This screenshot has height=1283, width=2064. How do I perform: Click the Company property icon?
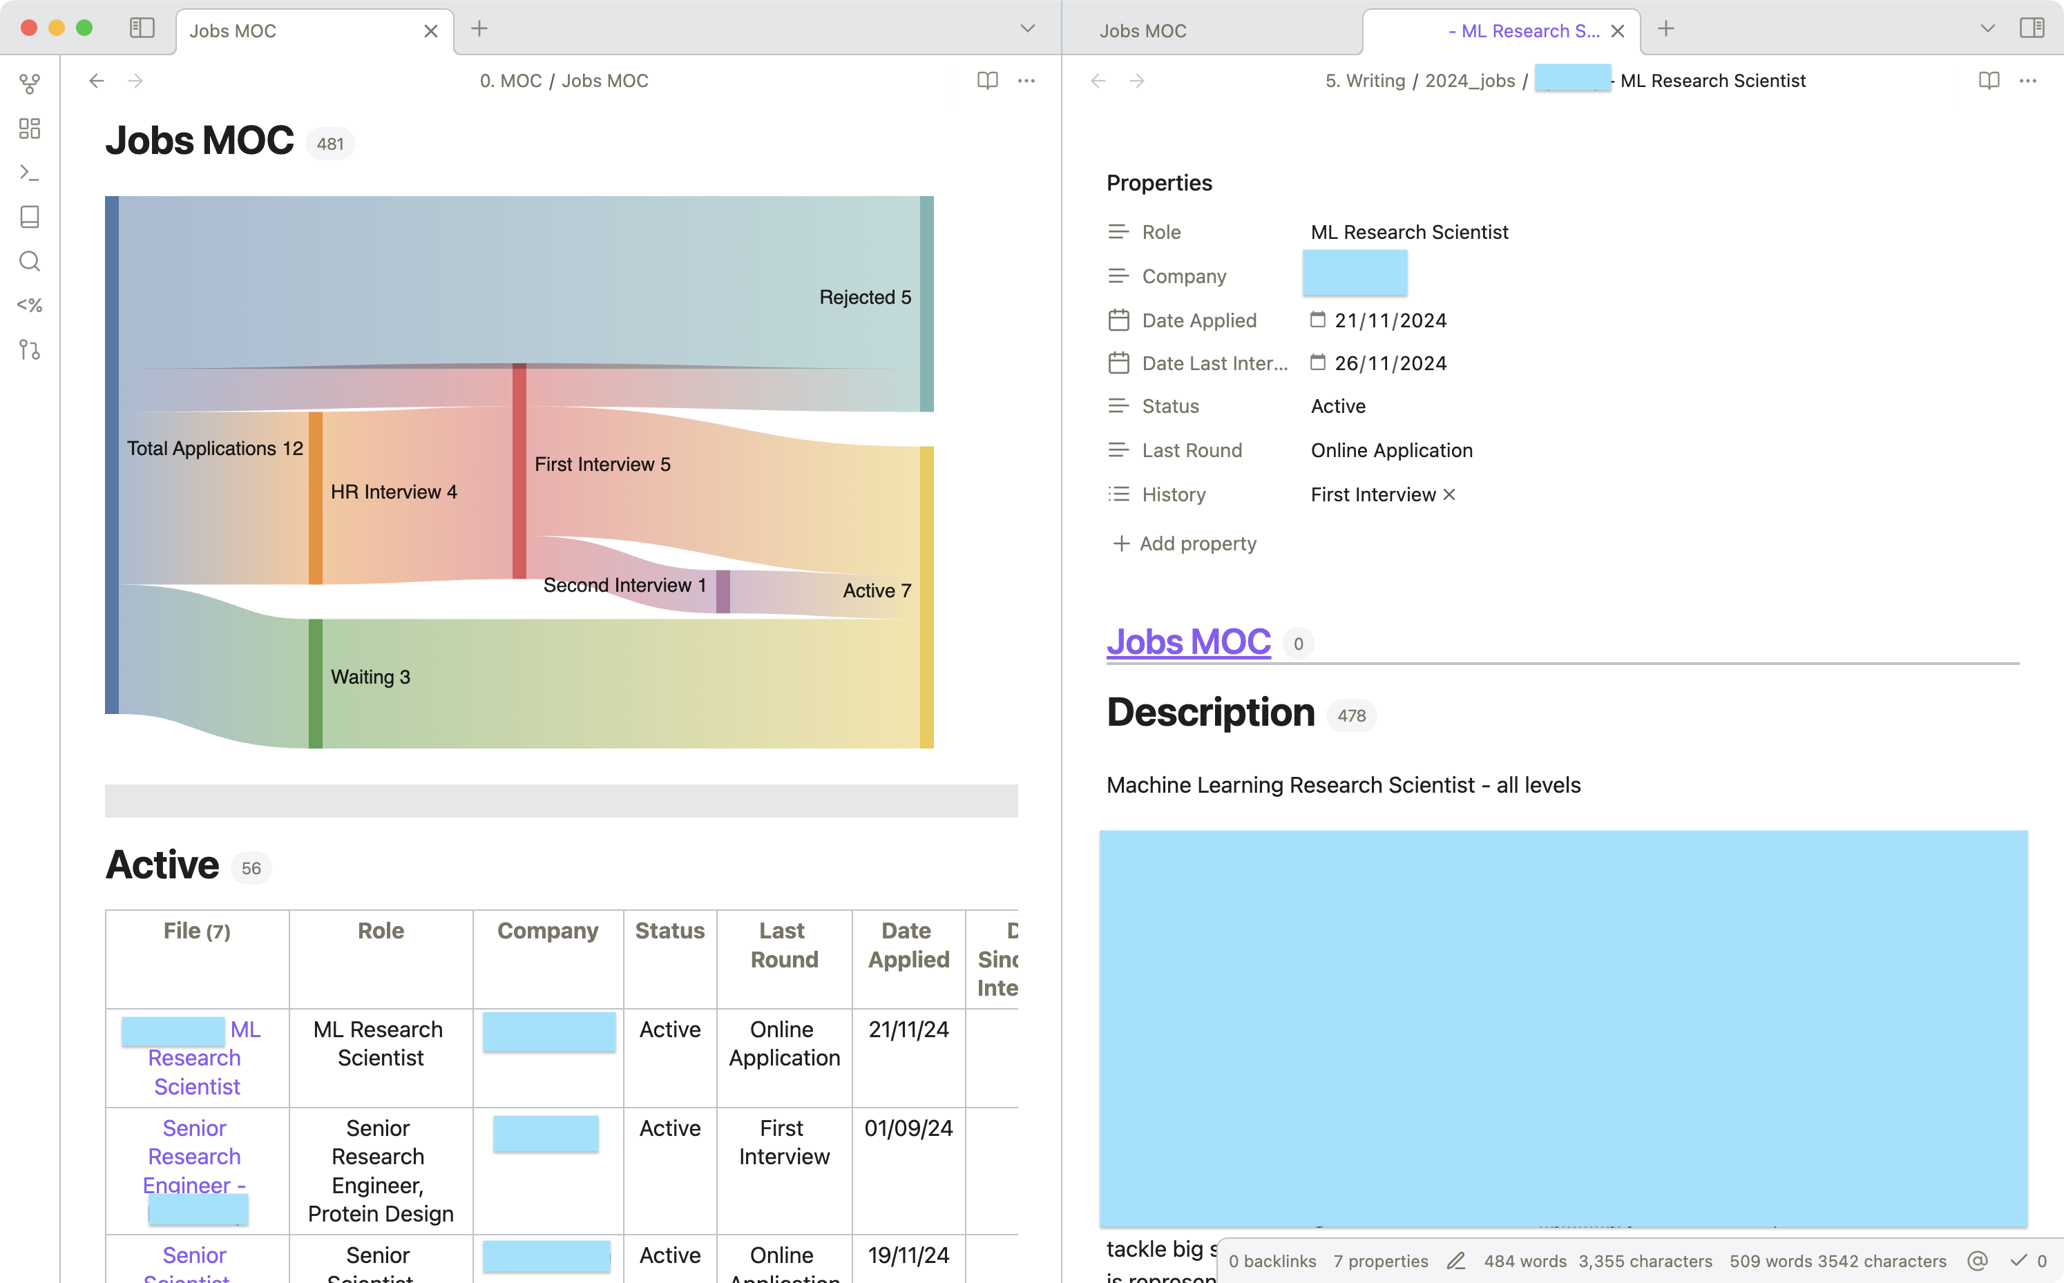pyautogui.click(x=1118, y=276)
